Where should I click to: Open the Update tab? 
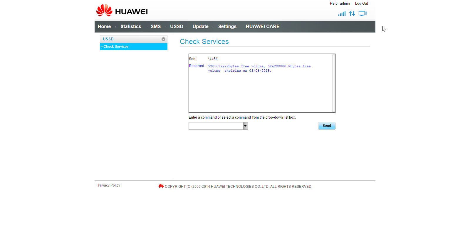(201, 27)
